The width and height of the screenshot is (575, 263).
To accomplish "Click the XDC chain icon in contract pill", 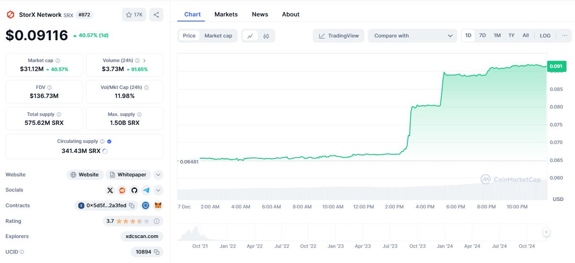I will tap(81, 206).
